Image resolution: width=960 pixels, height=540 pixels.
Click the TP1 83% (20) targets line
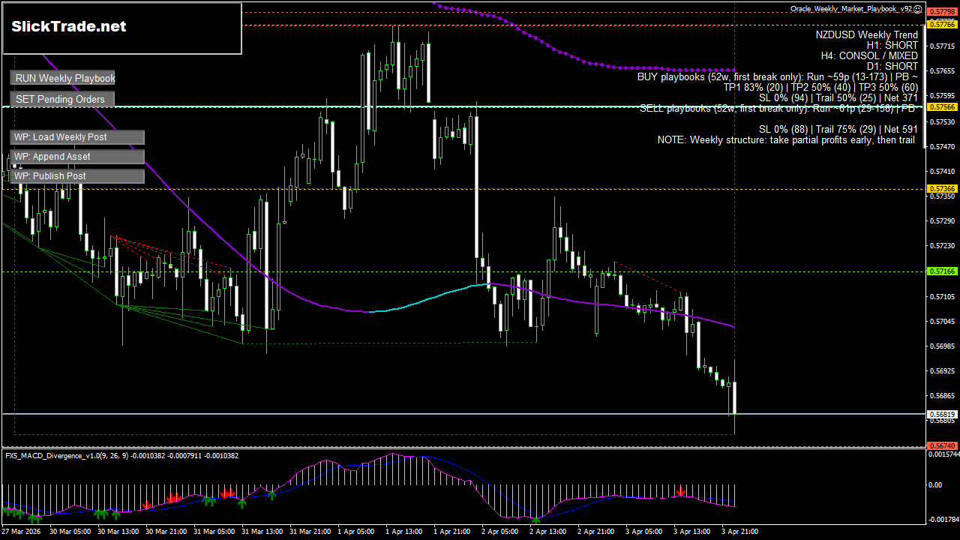820,88
